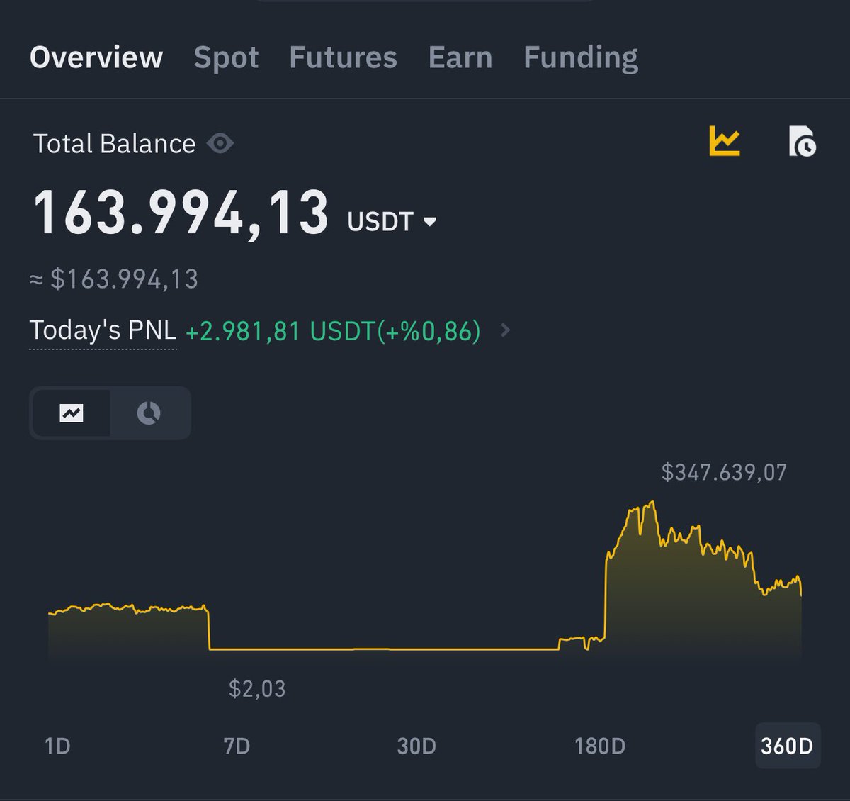Screen dimensions: 850x801
Task: Select the Earn tab
Action: click(x=460, y=58)
